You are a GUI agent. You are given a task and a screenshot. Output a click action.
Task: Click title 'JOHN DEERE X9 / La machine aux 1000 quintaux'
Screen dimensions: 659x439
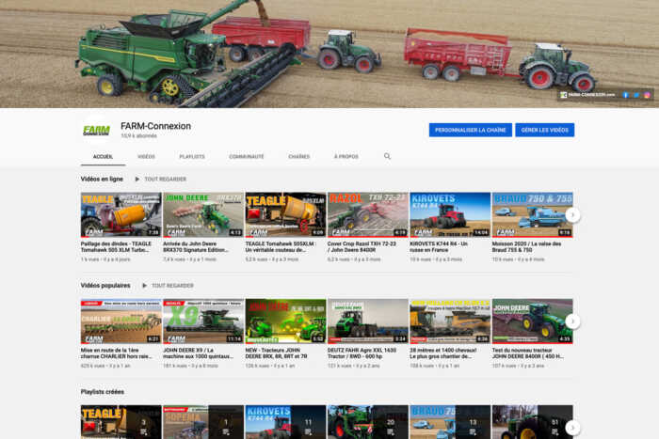click(x=199, y=353)
